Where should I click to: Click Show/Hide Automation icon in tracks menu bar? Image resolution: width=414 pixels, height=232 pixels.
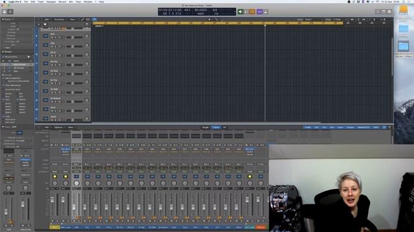point(82,19)
